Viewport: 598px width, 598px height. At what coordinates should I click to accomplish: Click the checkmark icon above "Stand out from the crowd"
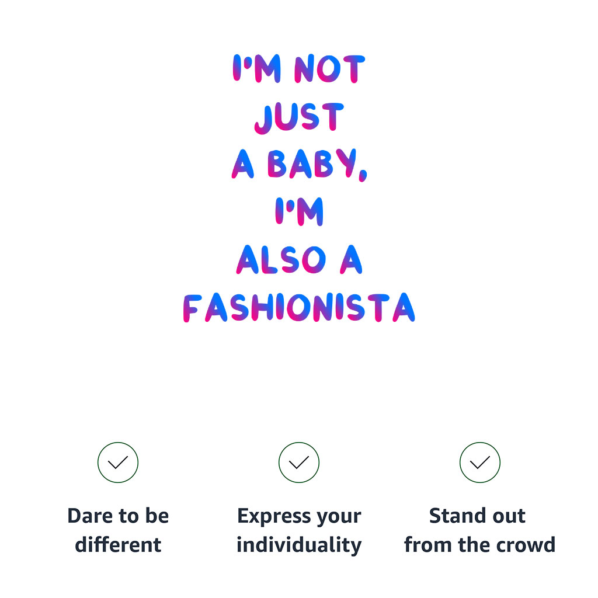(480, 463)
